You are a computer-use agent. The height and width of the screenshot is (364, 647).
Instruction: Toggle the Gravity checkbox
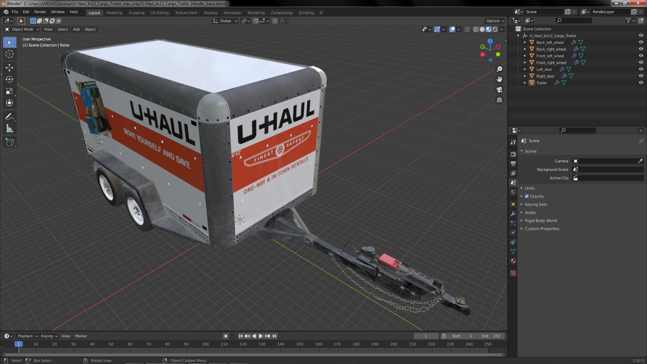point(527,196)
